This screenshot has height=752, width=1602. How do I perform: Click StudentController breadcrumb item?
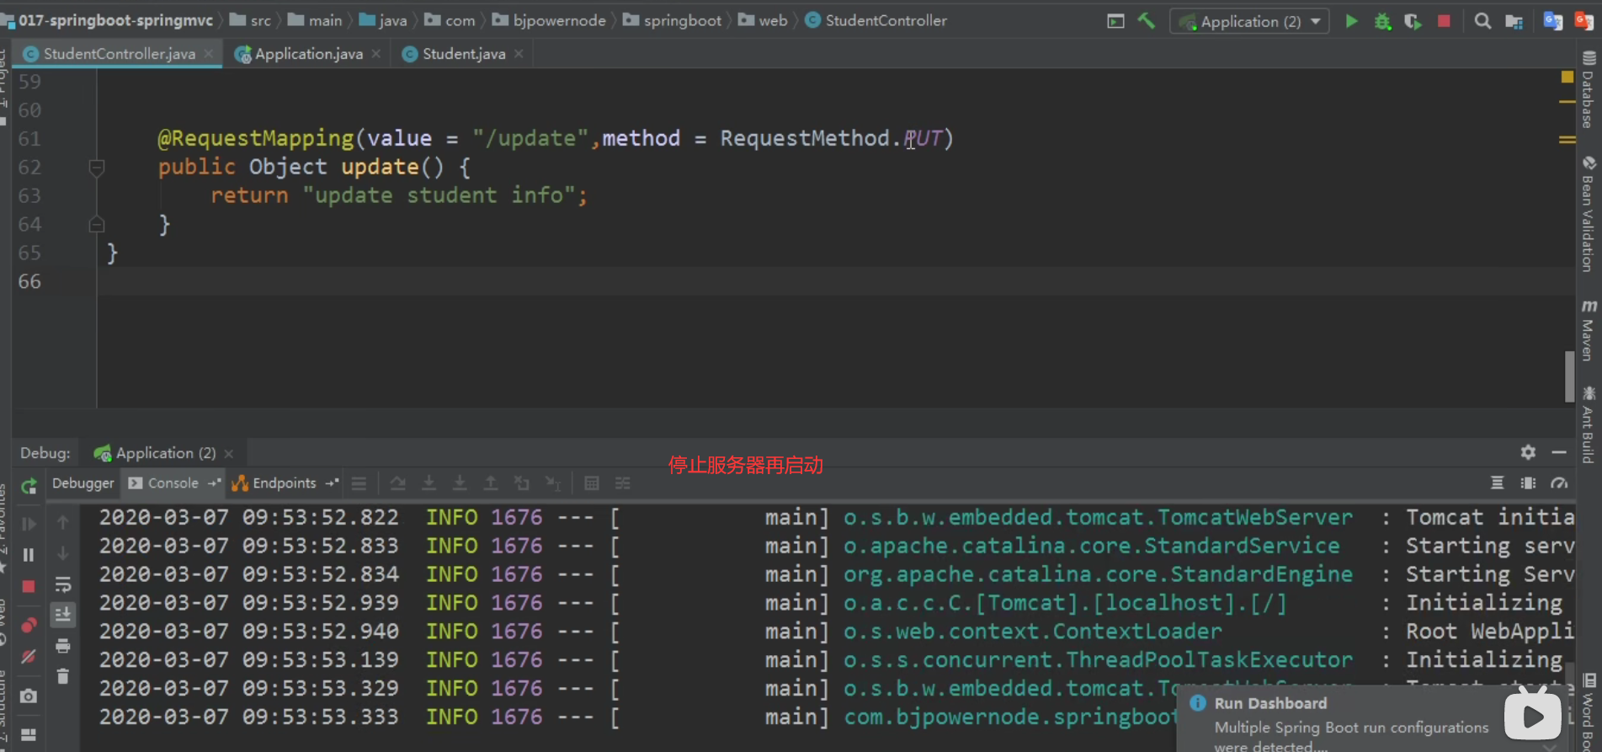point(876,20)
